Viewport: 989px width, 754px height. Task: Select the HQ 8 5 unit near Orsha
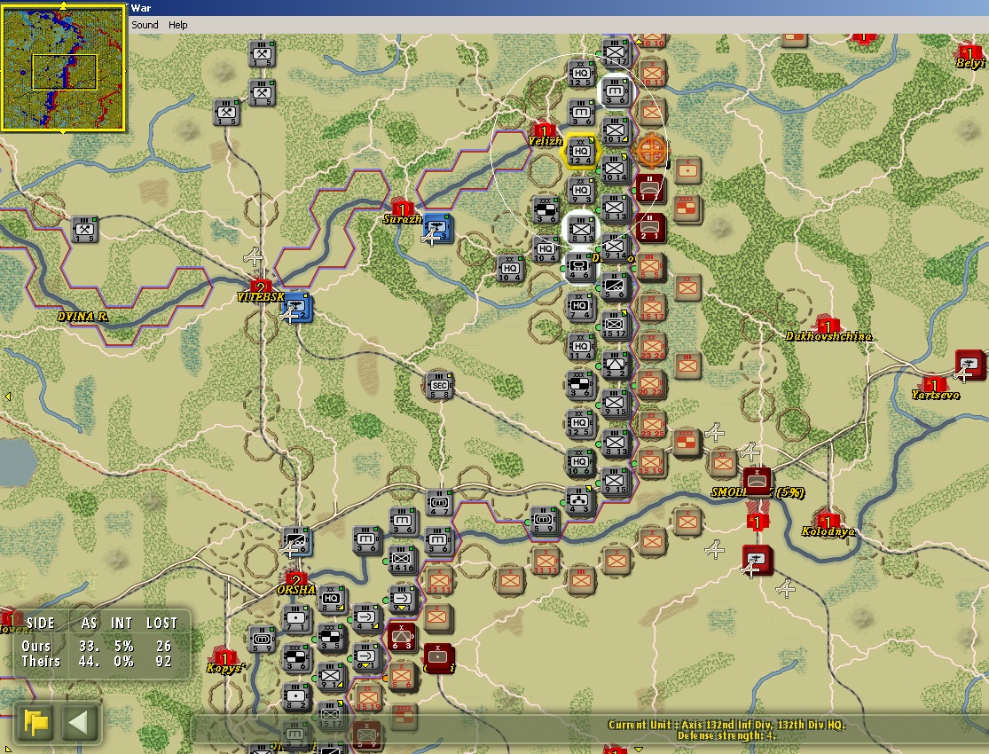click(332, 599)
